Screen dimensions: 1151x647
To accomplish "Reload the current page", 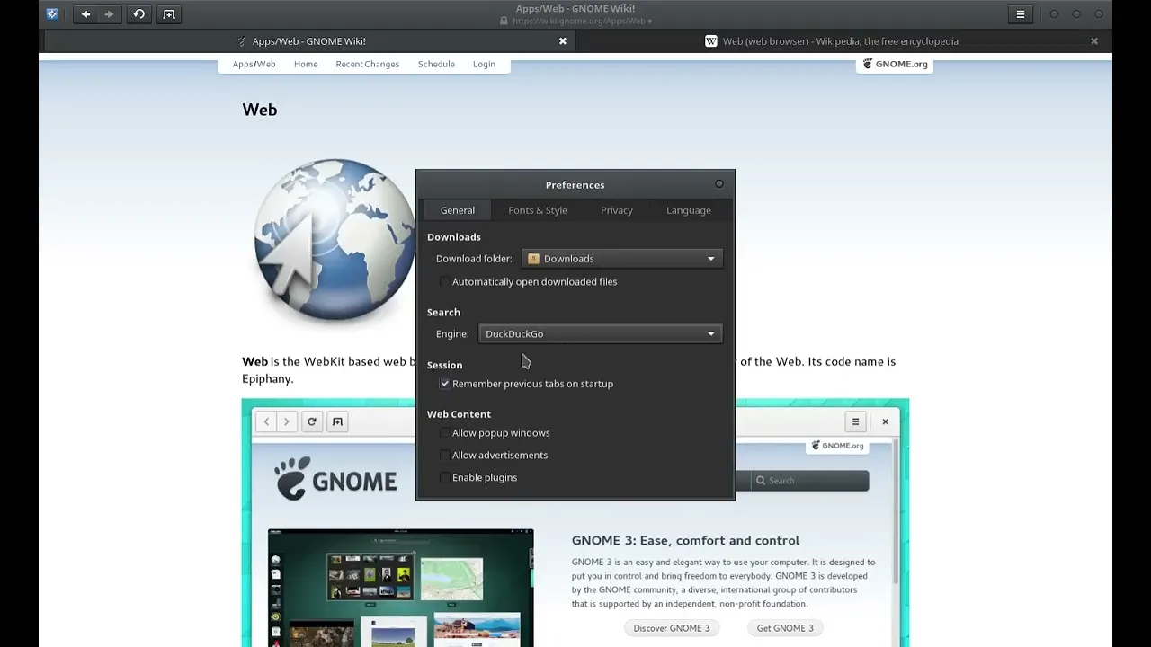I will (139, 14).
